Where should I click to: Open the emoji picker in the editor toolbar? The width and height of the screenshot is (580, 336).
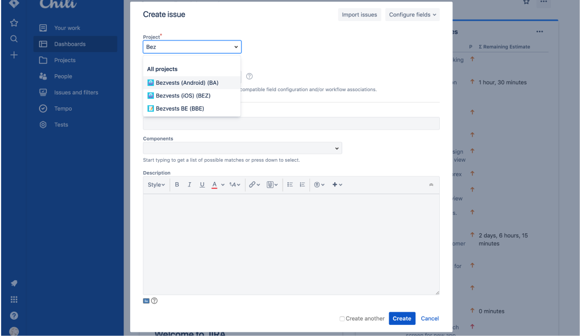click(318, 184)
